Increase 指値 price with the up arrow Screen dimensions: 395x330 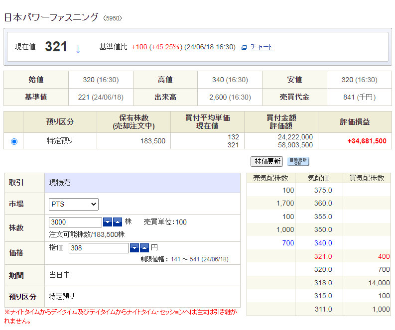coord(144,248)
